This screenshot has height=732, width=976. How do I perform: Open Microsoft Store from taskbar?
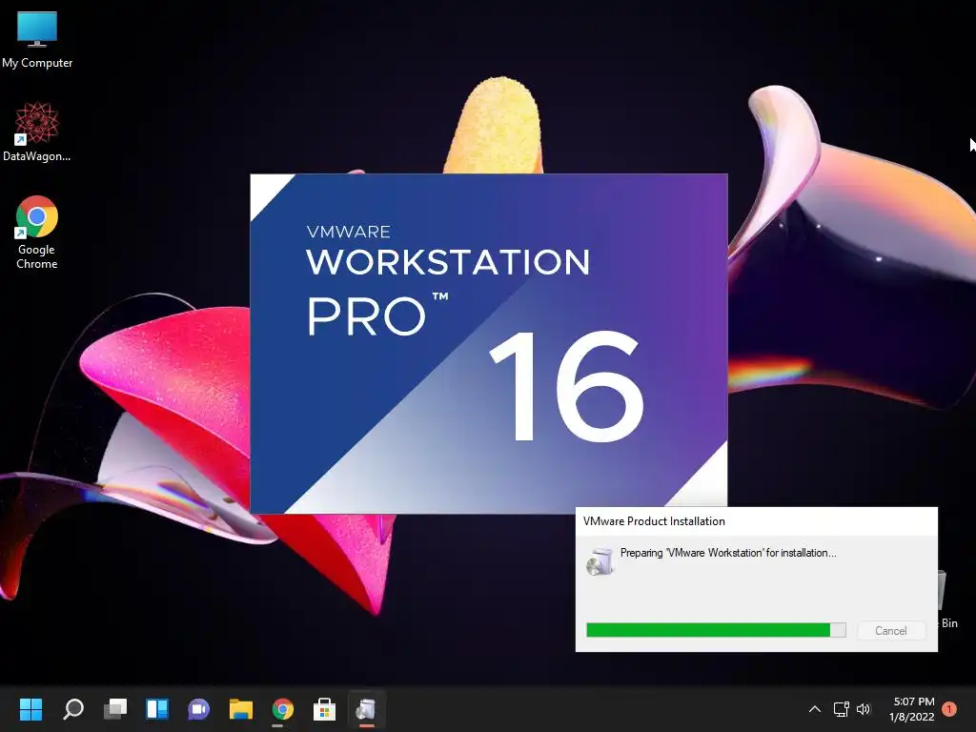[324, 709]
